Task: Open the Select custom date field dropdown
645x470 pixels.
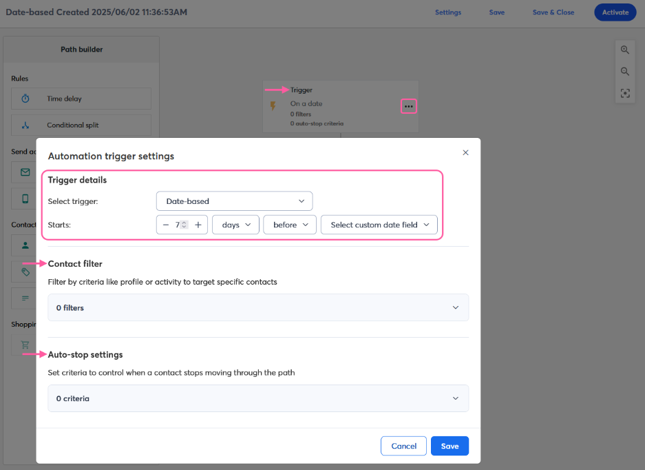Action: point(379,225)
